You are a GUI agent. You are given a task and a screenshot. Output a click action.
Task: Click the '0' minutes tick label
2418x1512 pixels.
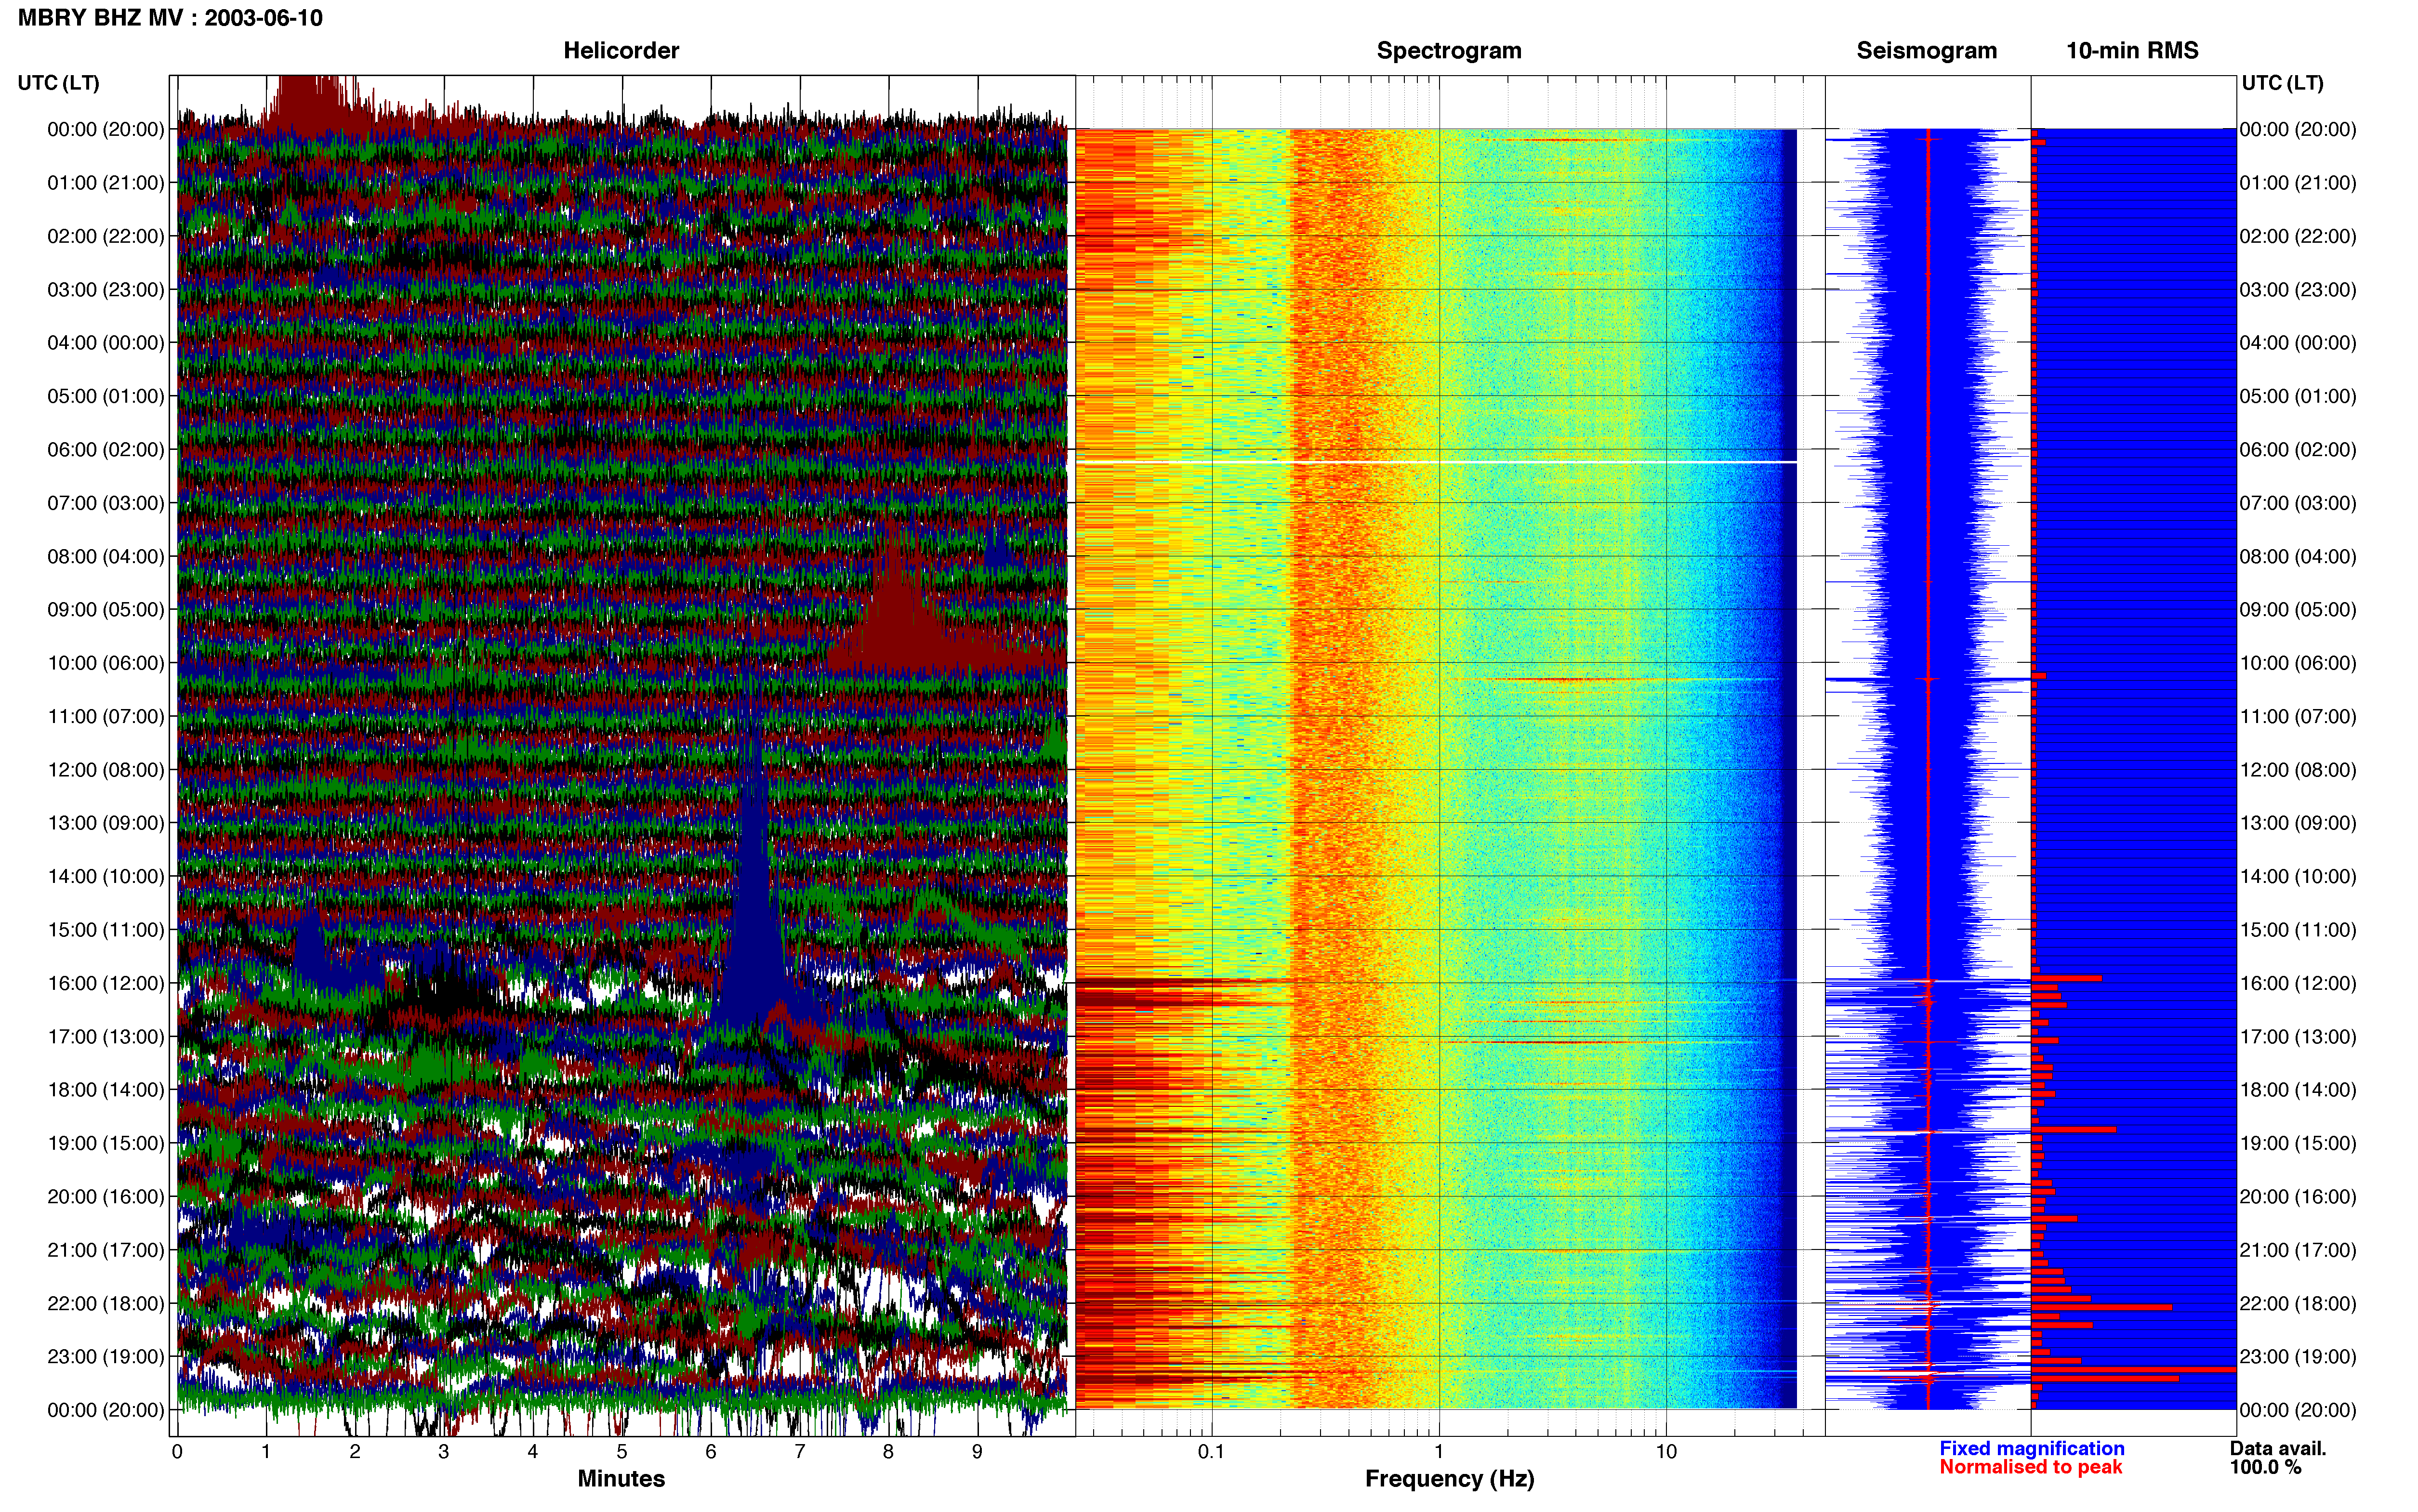177,1452
